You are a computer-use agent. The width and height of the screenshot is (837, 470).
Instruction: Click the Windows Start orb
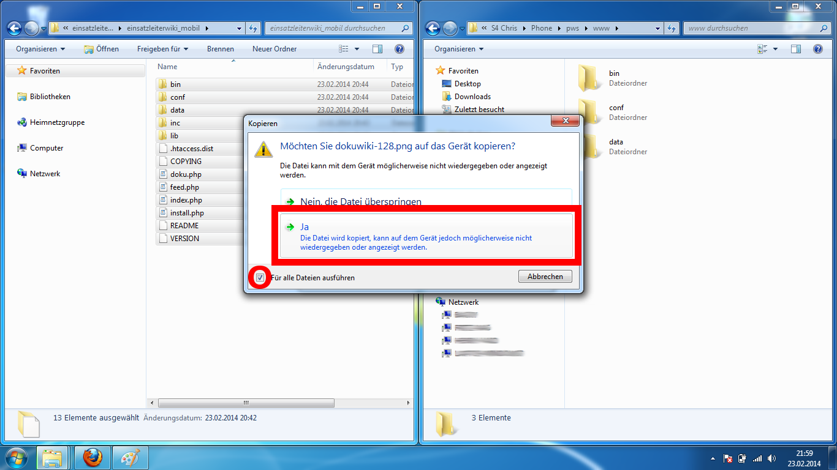[x=17, y=457]
